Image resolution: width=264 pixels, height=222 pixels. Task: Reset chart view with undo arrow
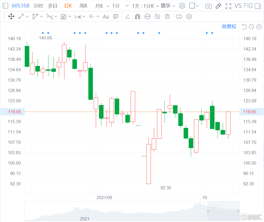tap(244, 27)
